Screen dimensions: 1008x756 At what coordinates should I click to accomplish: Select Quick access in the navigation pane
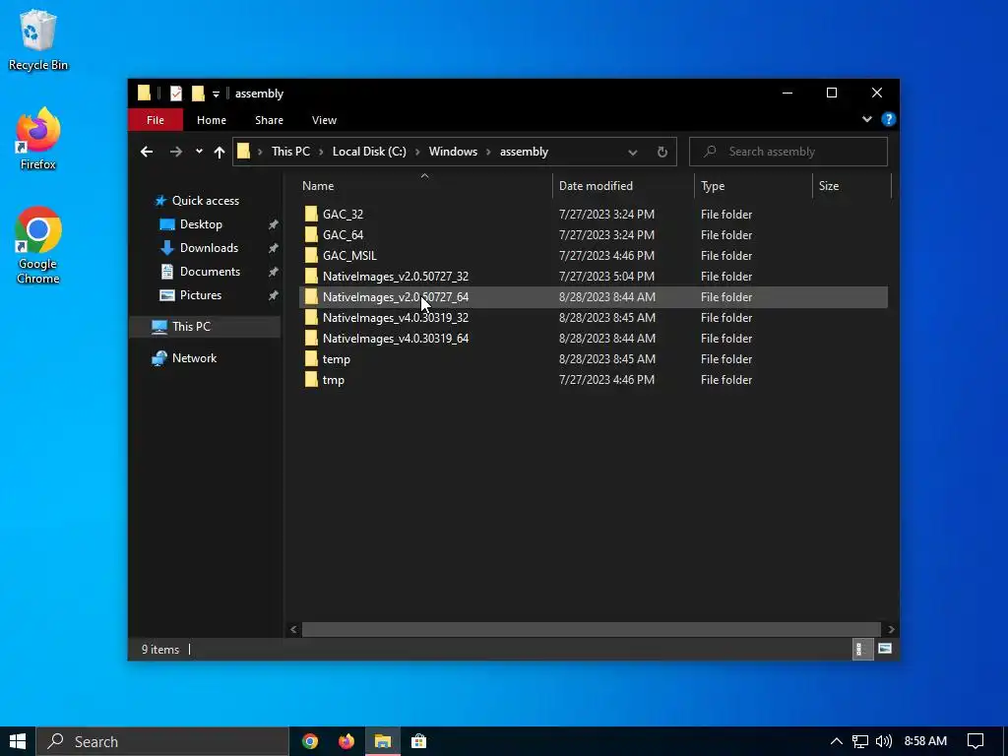coord(206,201)
